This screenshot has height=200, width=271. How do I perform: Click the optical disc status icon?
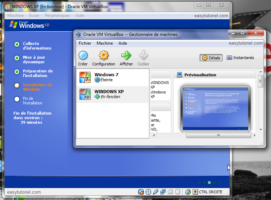[148, 192]
